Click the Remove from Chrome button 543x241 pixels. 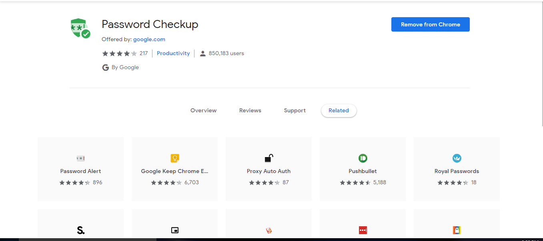point(431,24)
